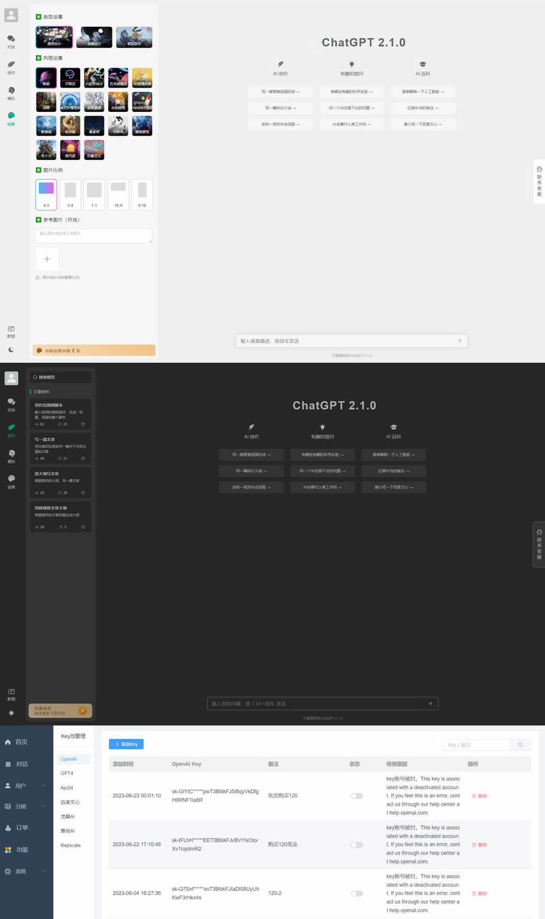
Task: Choose the 1:1 image ratio
Action: [x=94, y=195]
